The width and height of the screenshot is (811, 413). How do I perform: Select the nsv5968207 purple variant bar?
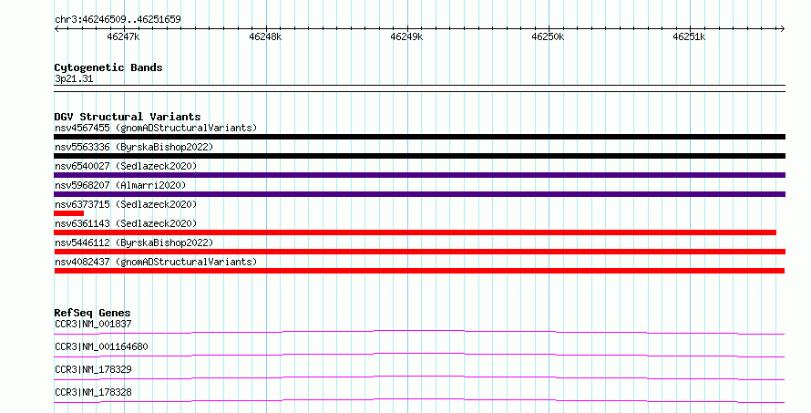point(419,194)
